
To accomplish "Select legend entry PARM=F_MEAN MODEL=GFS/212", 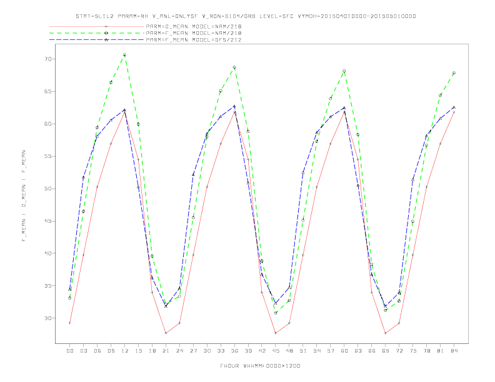I will click(x=194, y=40).
